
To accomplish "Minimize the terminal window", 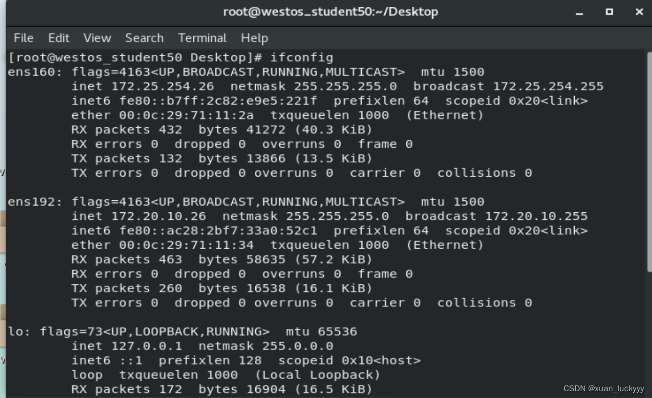I will [580, 12].
